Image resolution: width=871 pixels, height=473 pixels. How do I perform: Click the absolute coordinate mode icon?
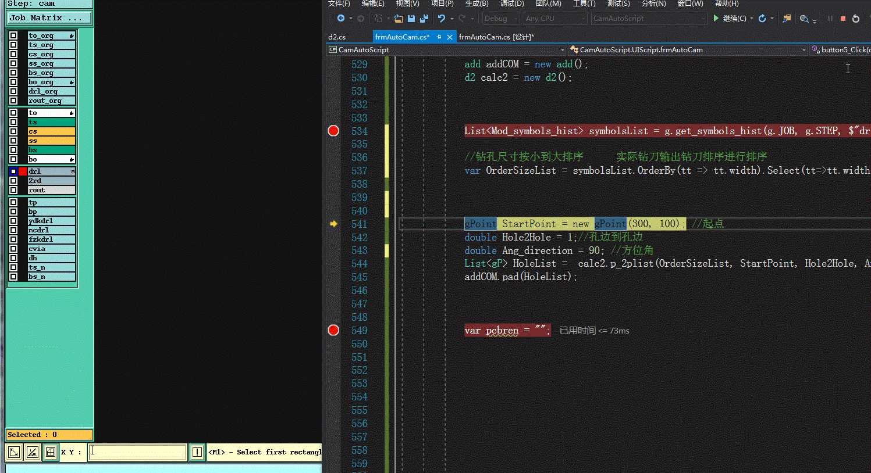14,452
